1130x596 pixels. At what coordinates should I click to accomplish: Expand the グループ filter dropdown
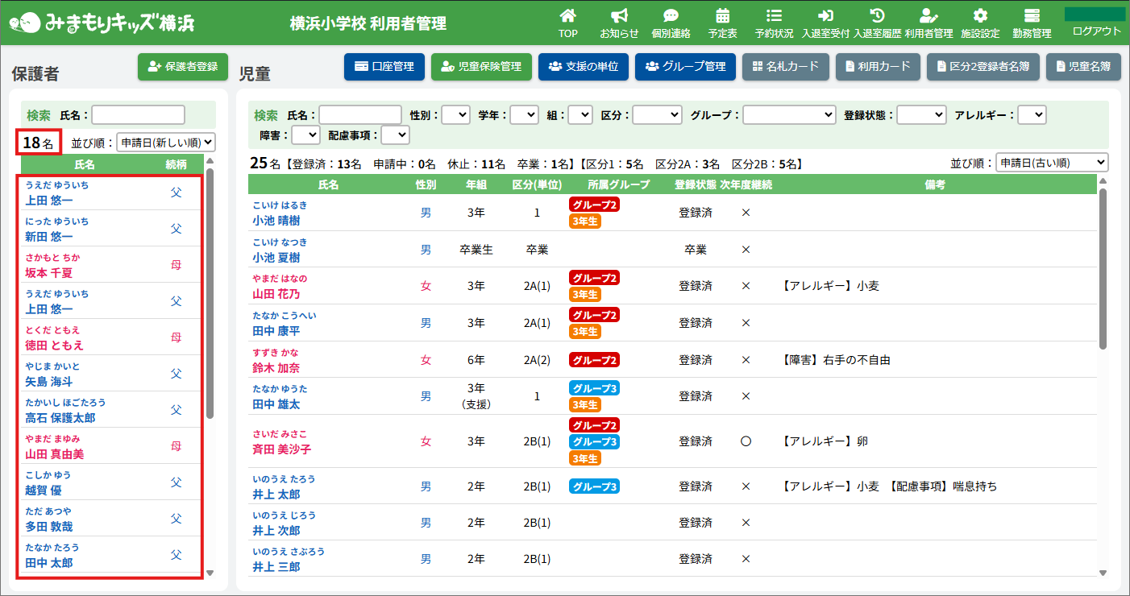pyautogui.click(x=789, y=115)
